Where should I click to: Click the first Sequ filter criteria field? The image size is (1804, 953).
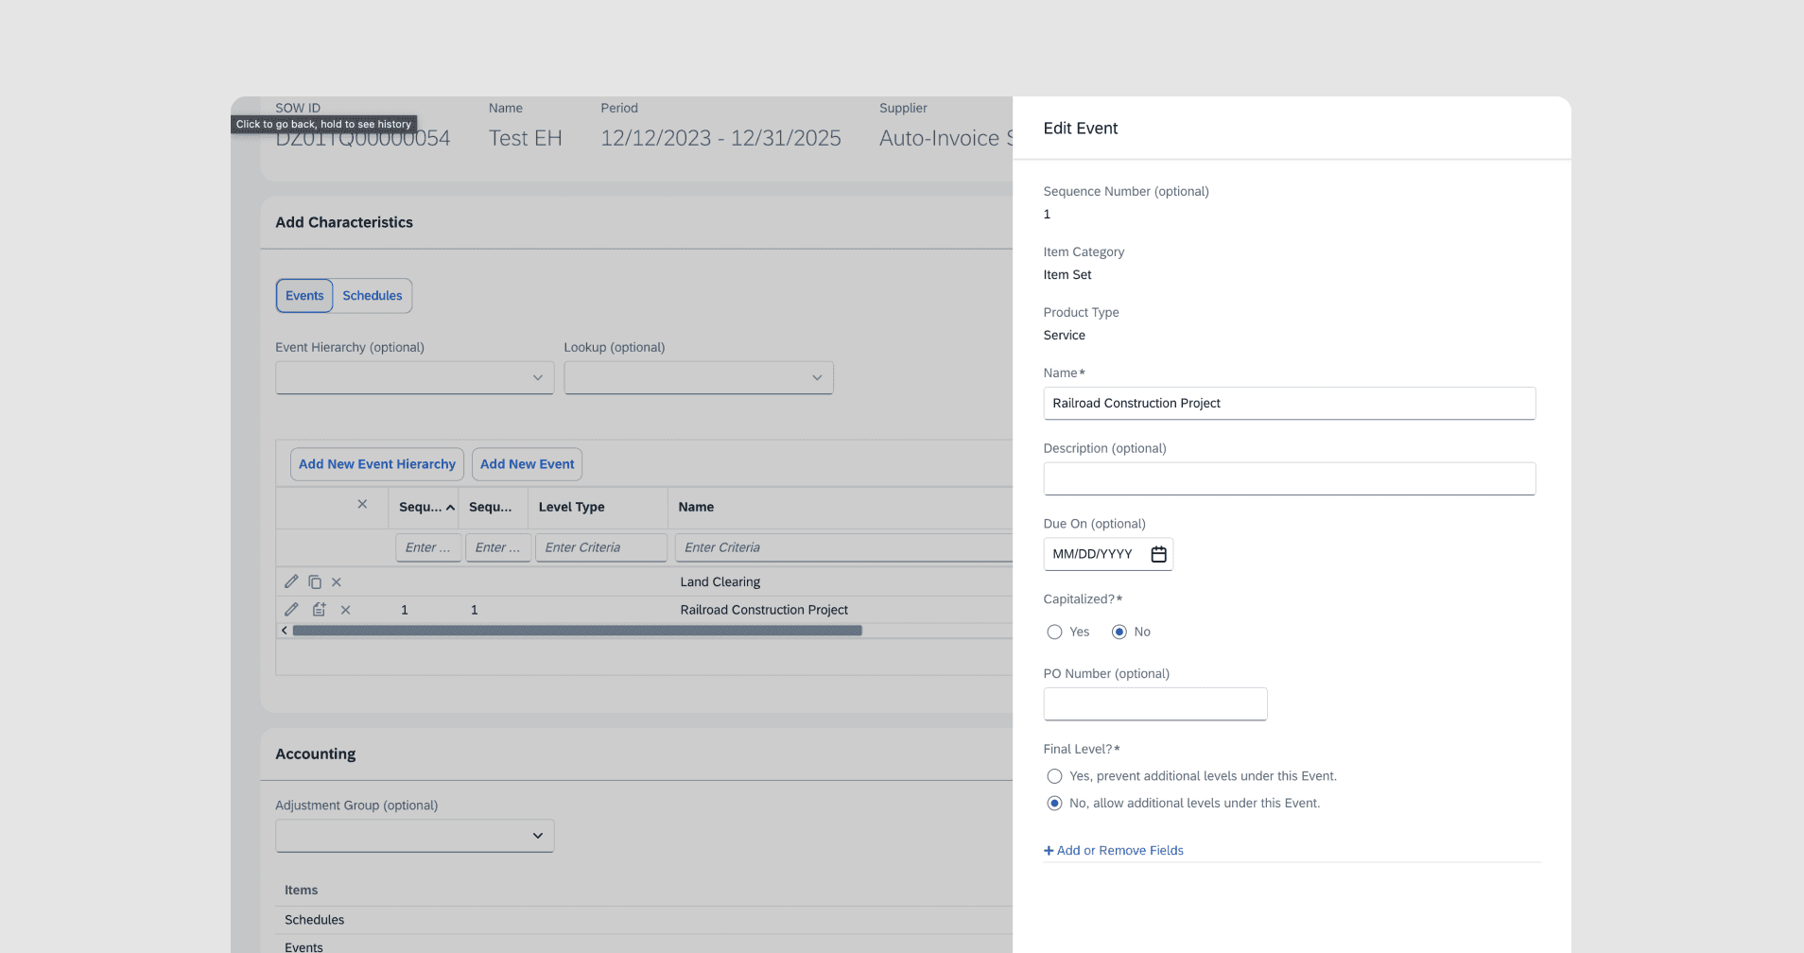tap(428, 547)
